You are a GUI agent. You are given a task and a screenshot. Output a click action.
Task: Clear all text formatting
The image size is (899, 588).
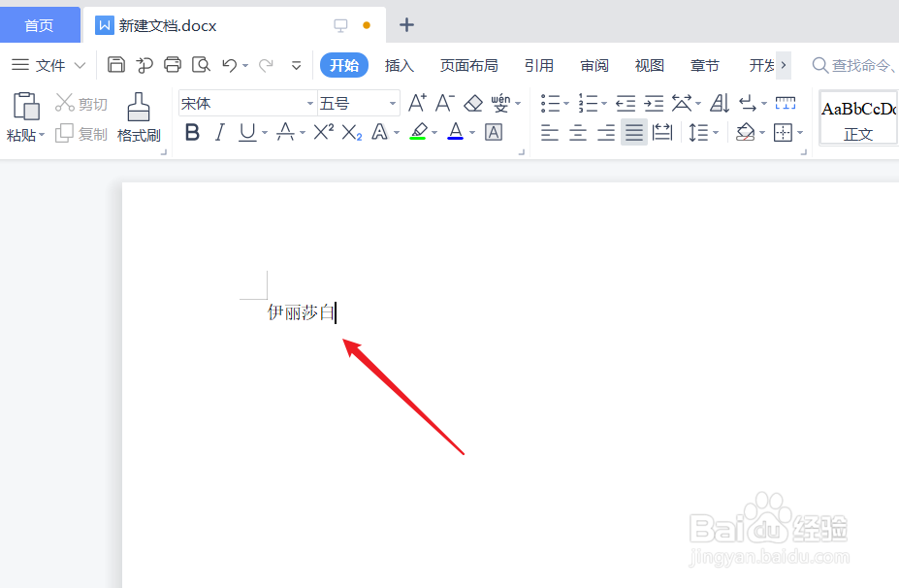pos(474,101)
